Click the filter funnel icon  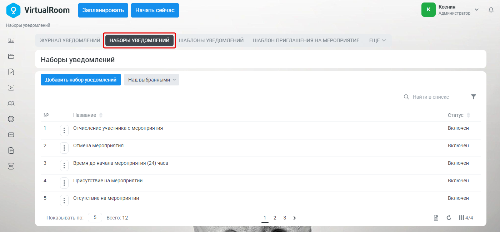click(x=474, y=97)
